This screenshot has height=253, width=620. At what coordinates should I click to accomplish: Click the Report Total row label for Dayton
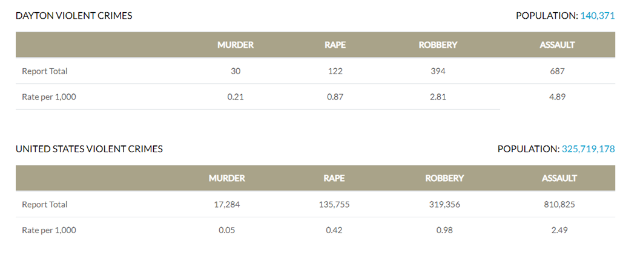click(x=45, y=71)
